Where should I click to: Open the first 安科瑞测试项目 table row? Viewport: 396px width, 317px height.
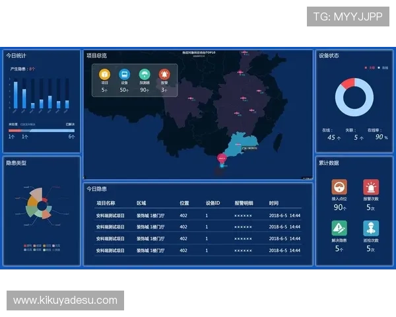click(x=111, y=215)
